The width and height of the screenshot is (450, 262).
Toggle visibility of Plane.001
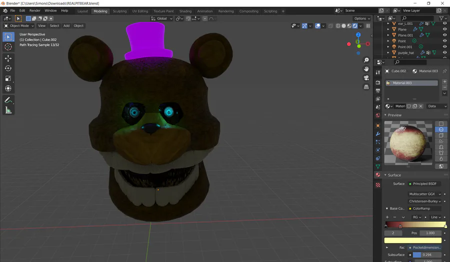tap(444, 35)
